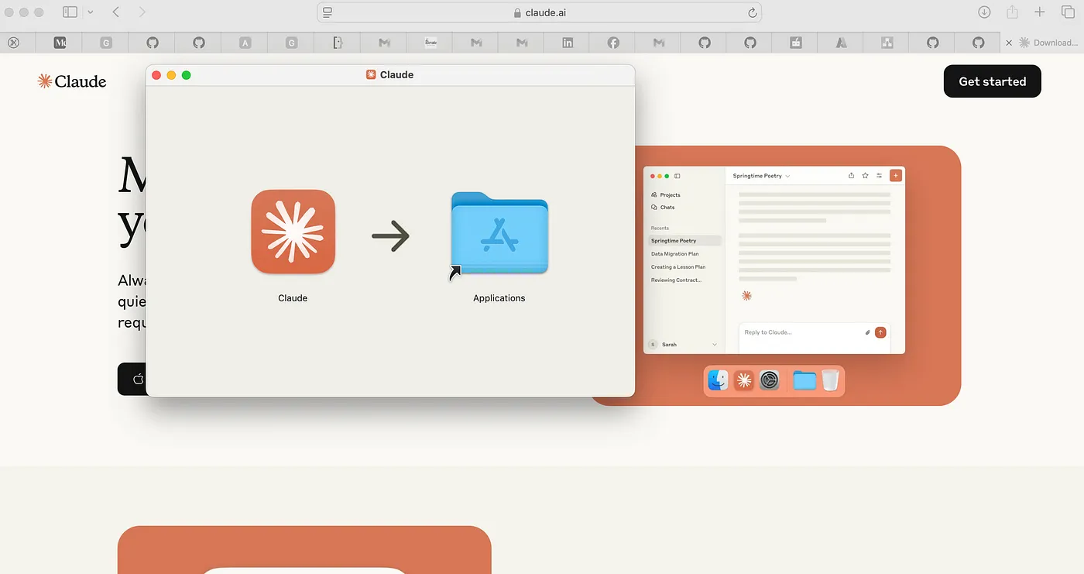The width and height of the screenshot is (1084, 574).
Task: Switch to the LinkedIn tab
Action: (568, 43)
